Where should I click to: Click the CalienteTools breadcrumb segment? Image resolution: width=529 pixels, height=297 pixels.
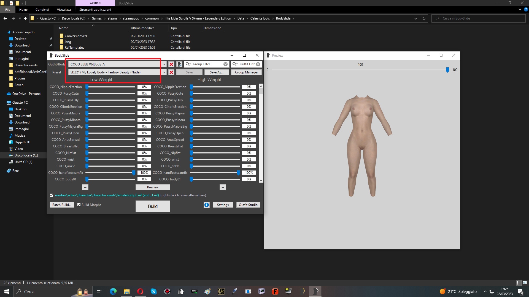point(260,18)
